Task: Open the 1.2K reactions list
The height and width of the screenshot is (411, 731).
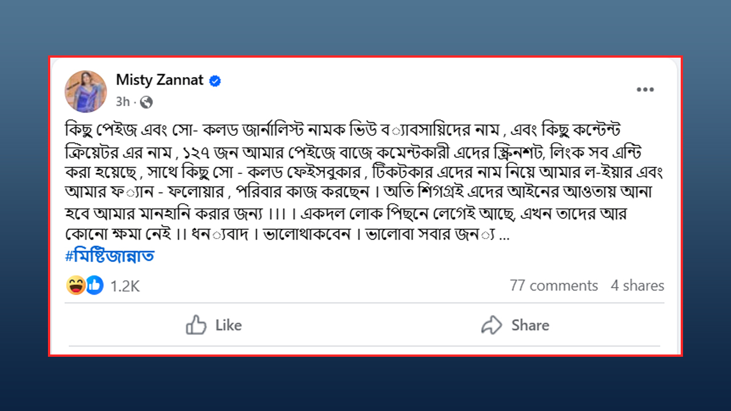Action: pos(124,286)
